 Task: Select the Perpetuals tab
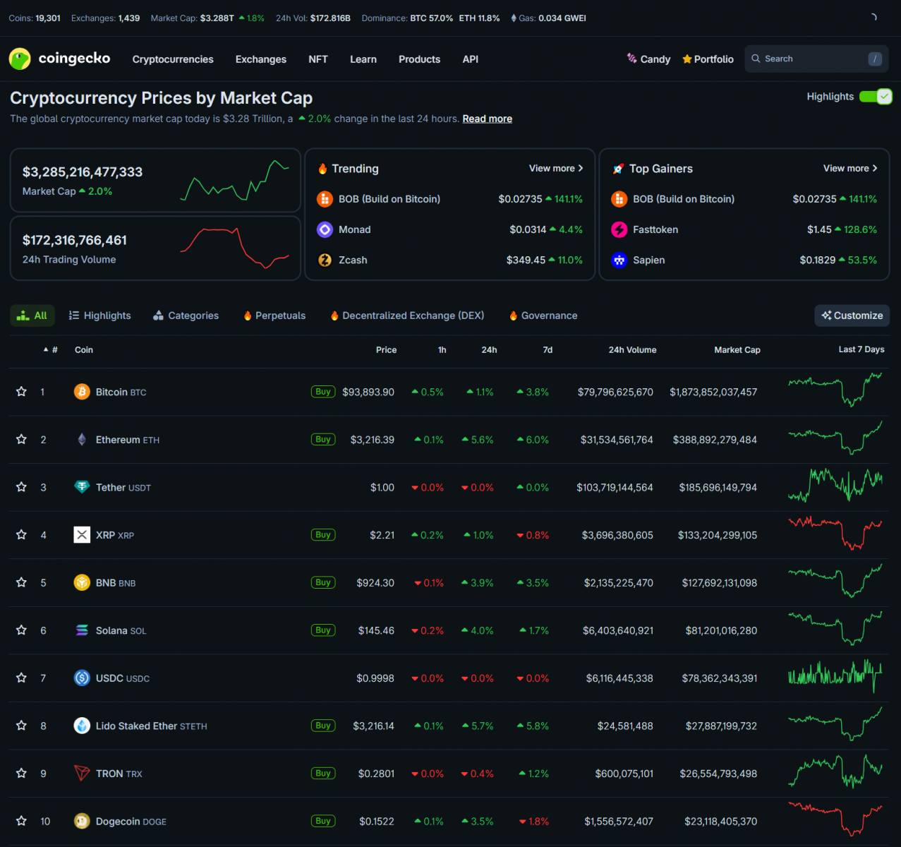pyautogui.click(x=274, y=316)
